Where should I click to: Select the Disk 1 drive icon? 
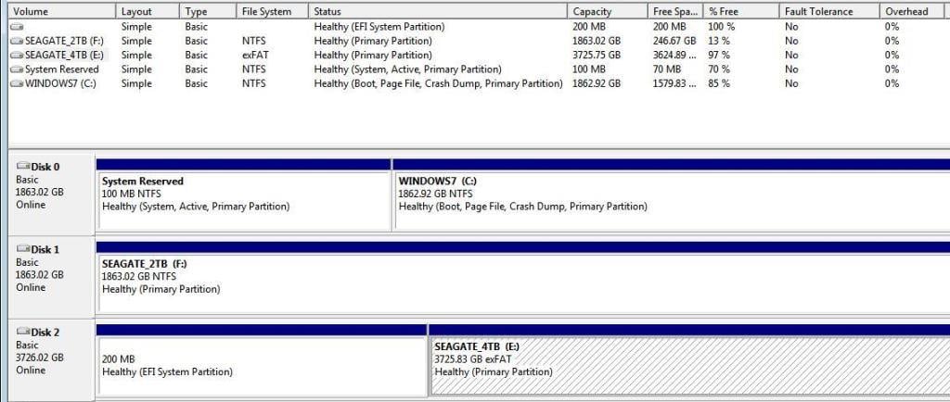(23, 249)
